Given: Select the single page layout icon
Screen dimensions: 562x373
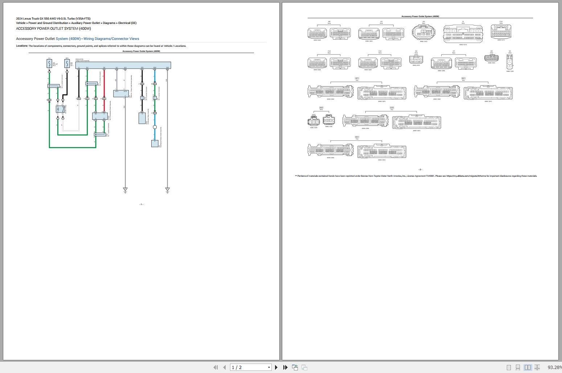Looking at the screenshot, I should tap(508, 367).
